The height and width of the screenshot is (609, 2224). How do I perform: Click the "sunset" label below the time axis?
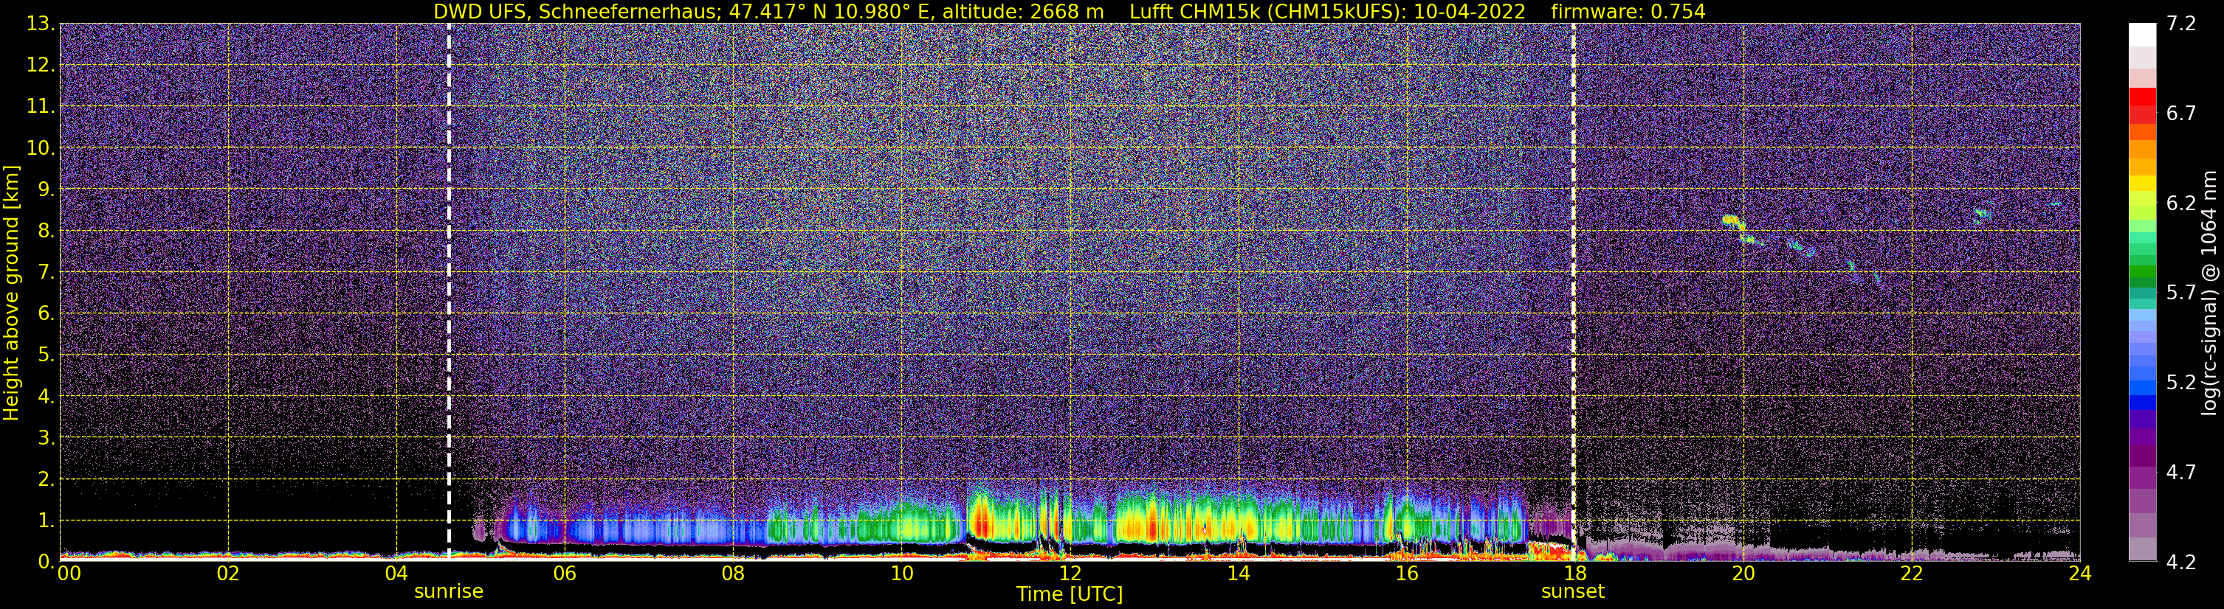point(1573,592)
